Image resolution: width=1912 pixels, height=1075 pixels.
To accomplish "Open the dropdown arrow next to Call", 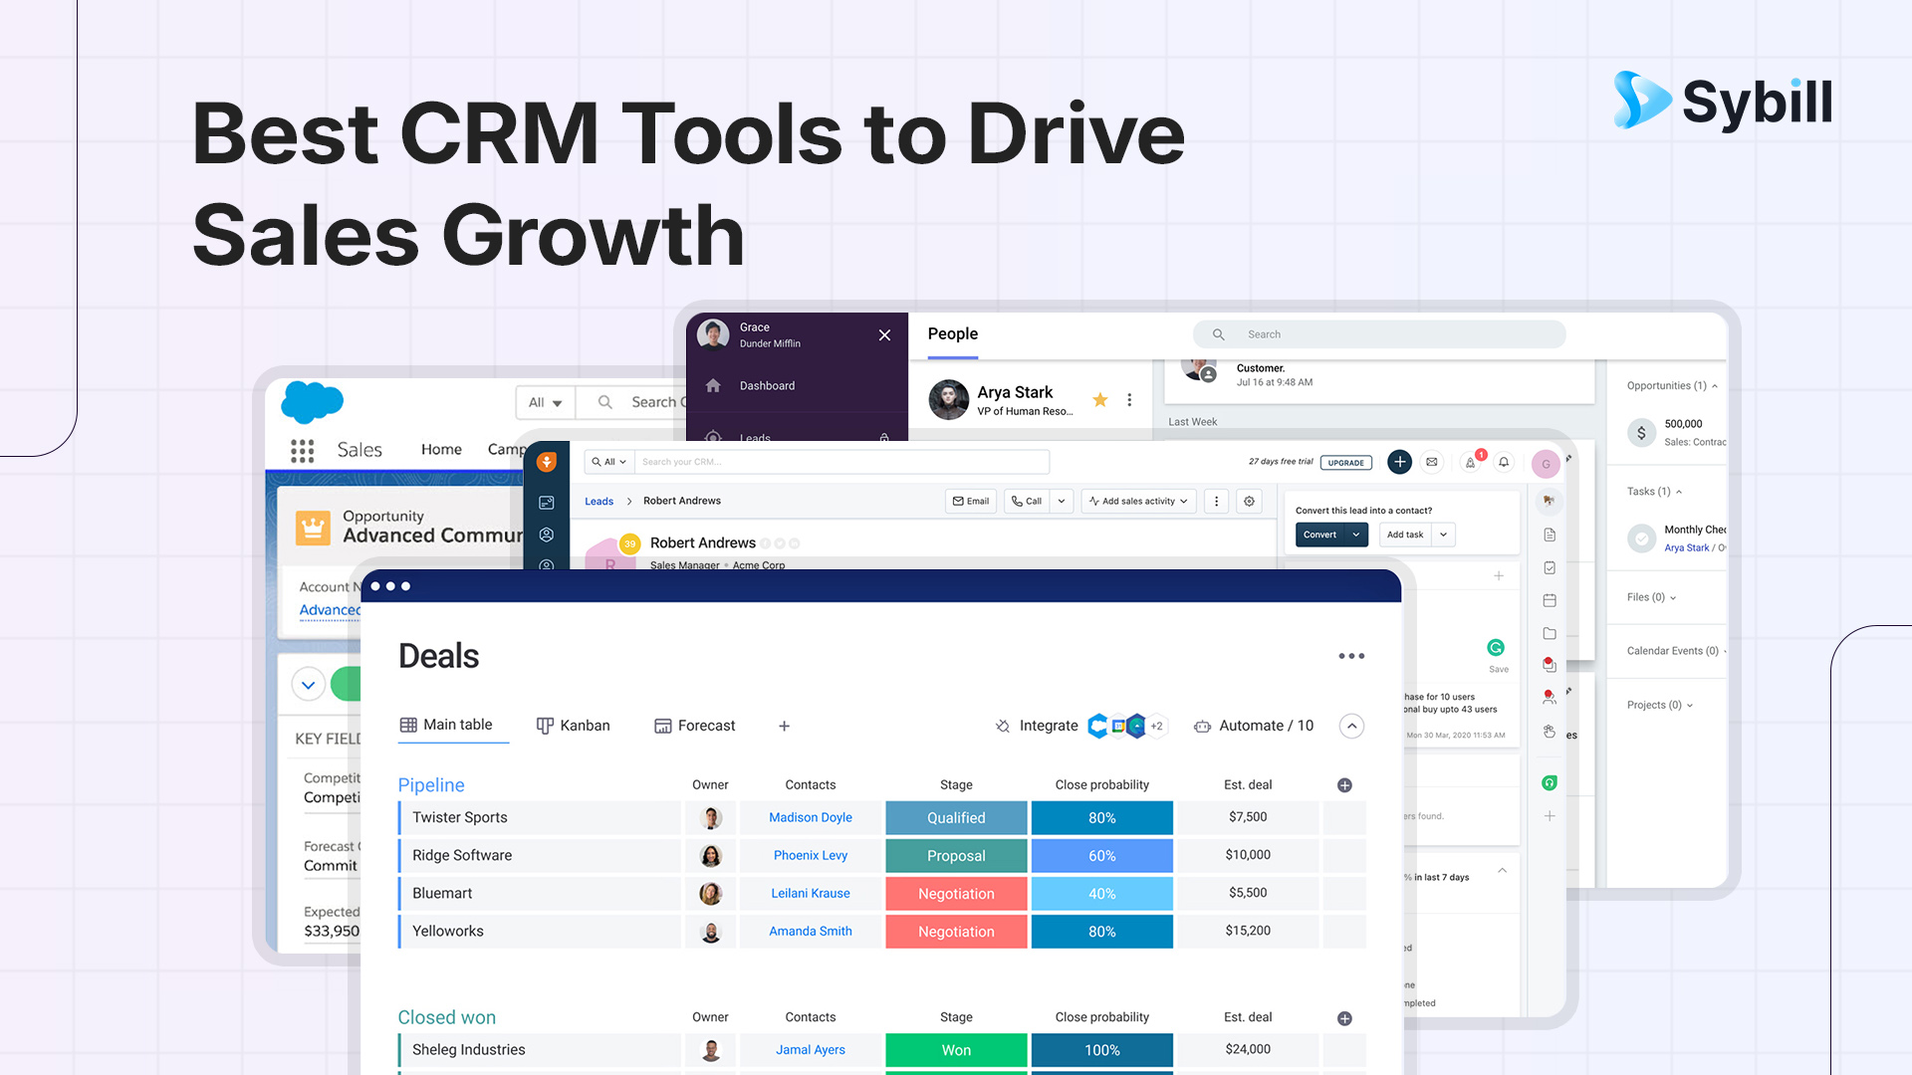I will (x=1062, y=501).
